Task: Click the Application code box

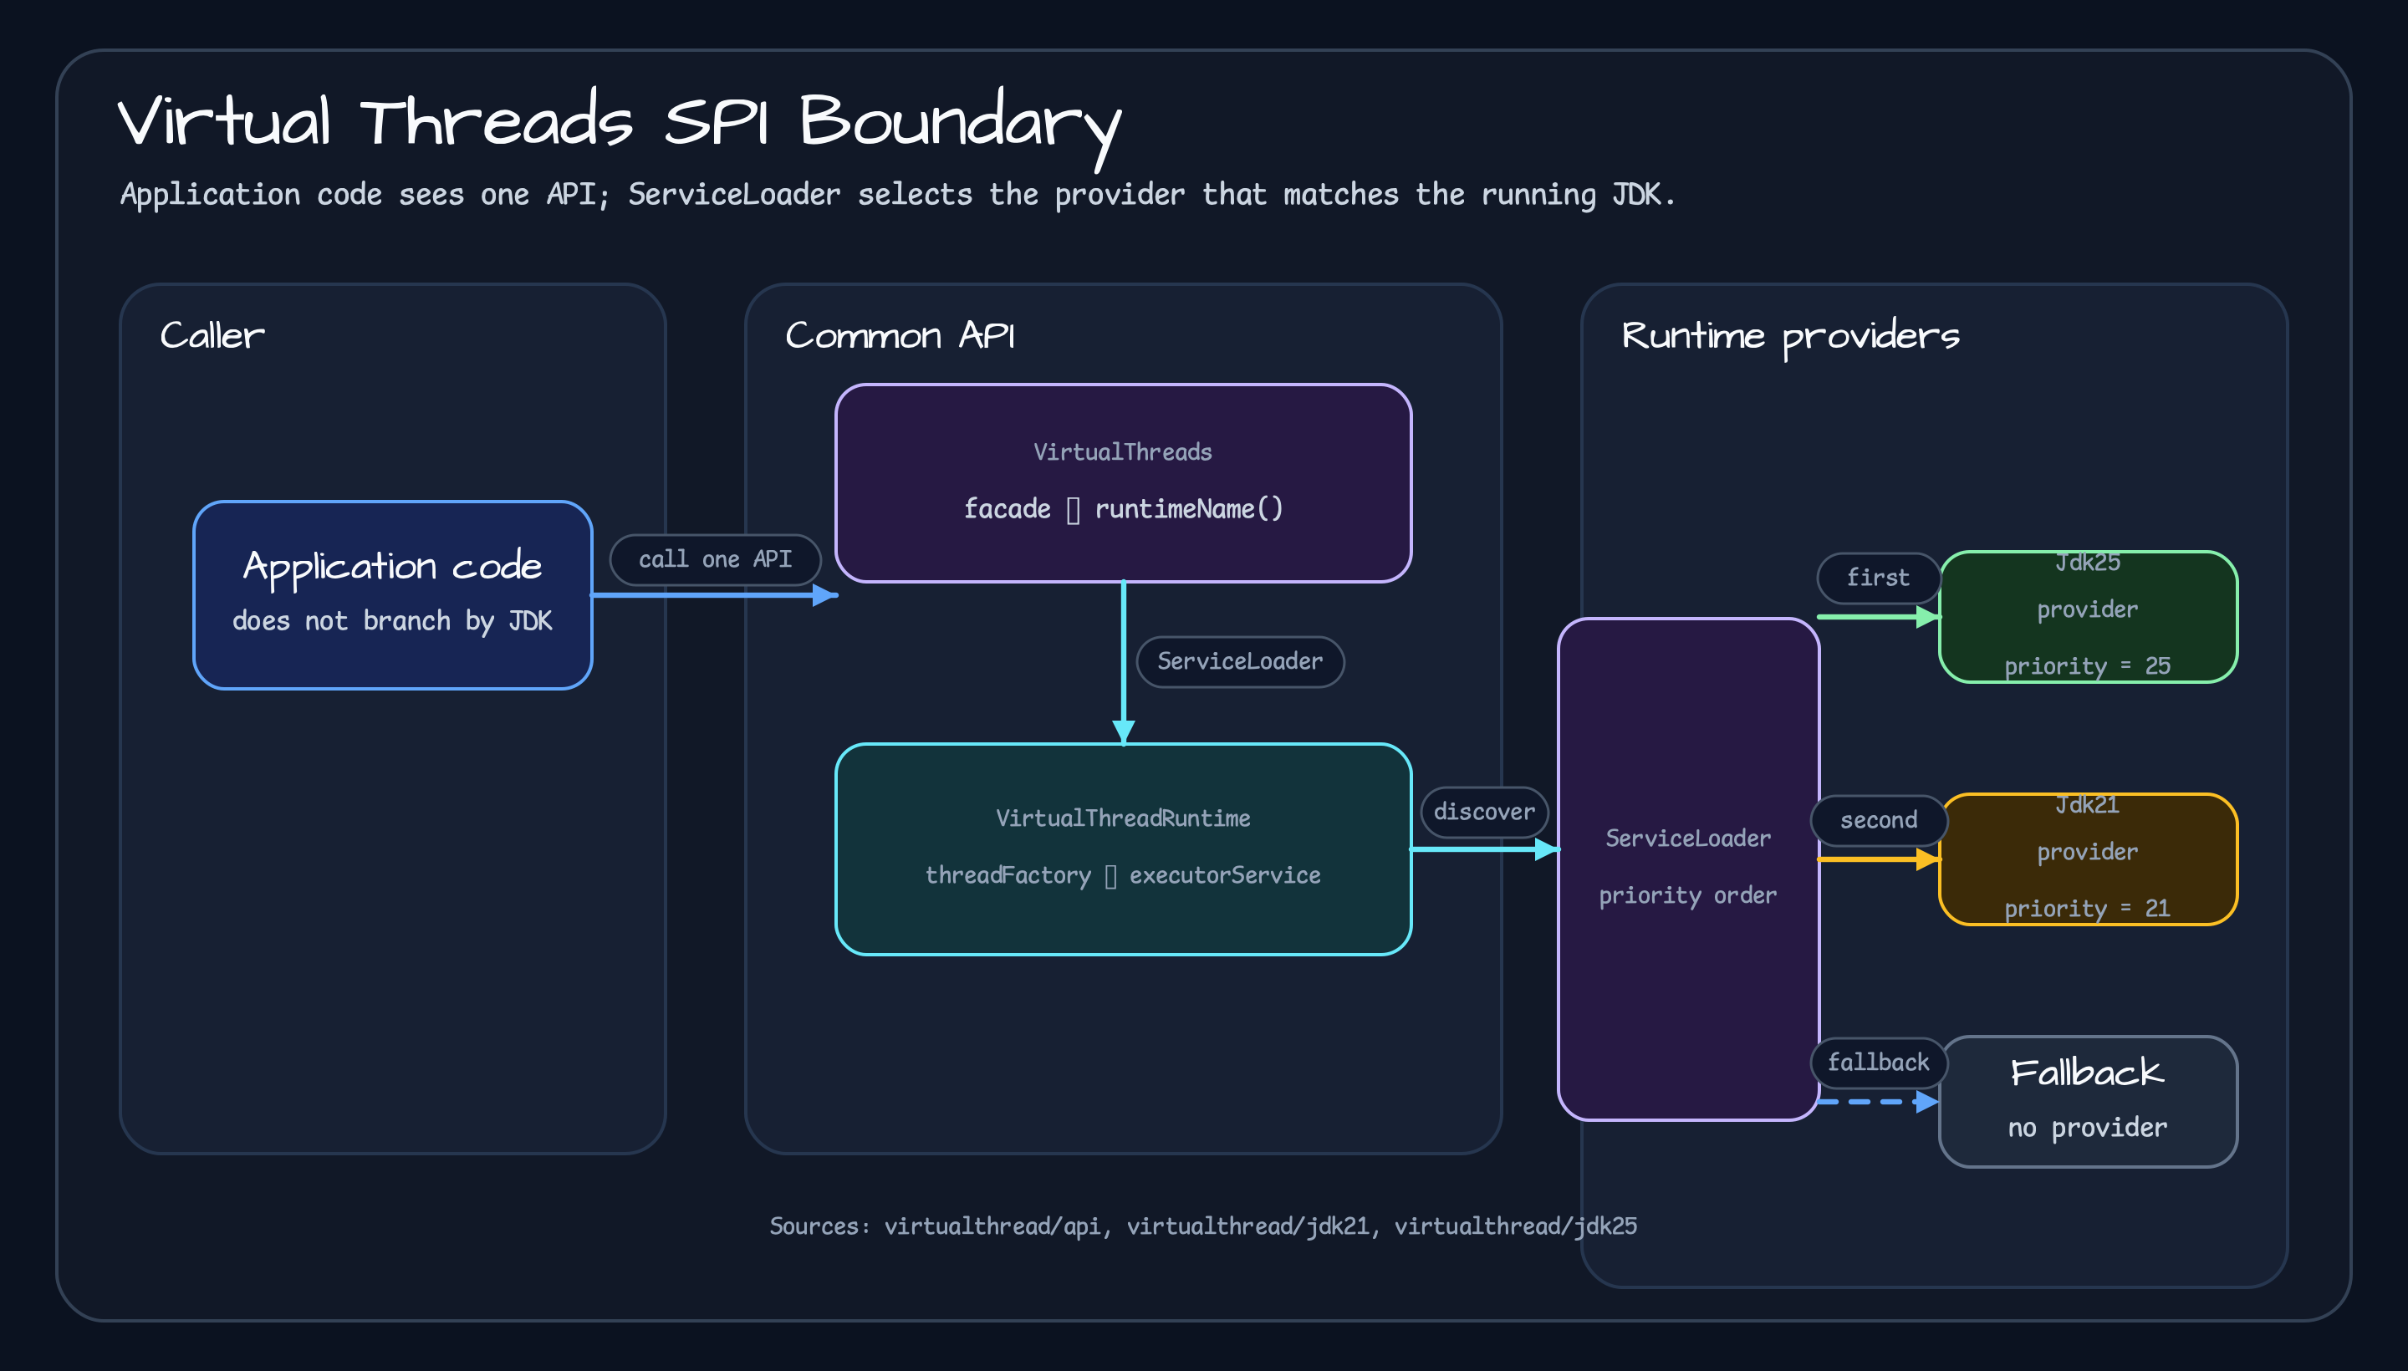Action: (393, 595)
